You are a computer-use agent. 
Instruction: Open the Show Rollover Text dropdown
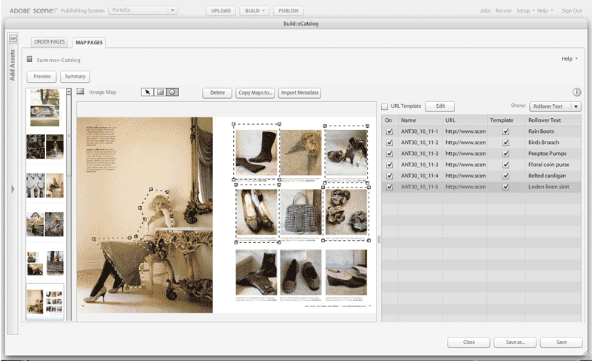pyautogui.click(x=555, y=106)
